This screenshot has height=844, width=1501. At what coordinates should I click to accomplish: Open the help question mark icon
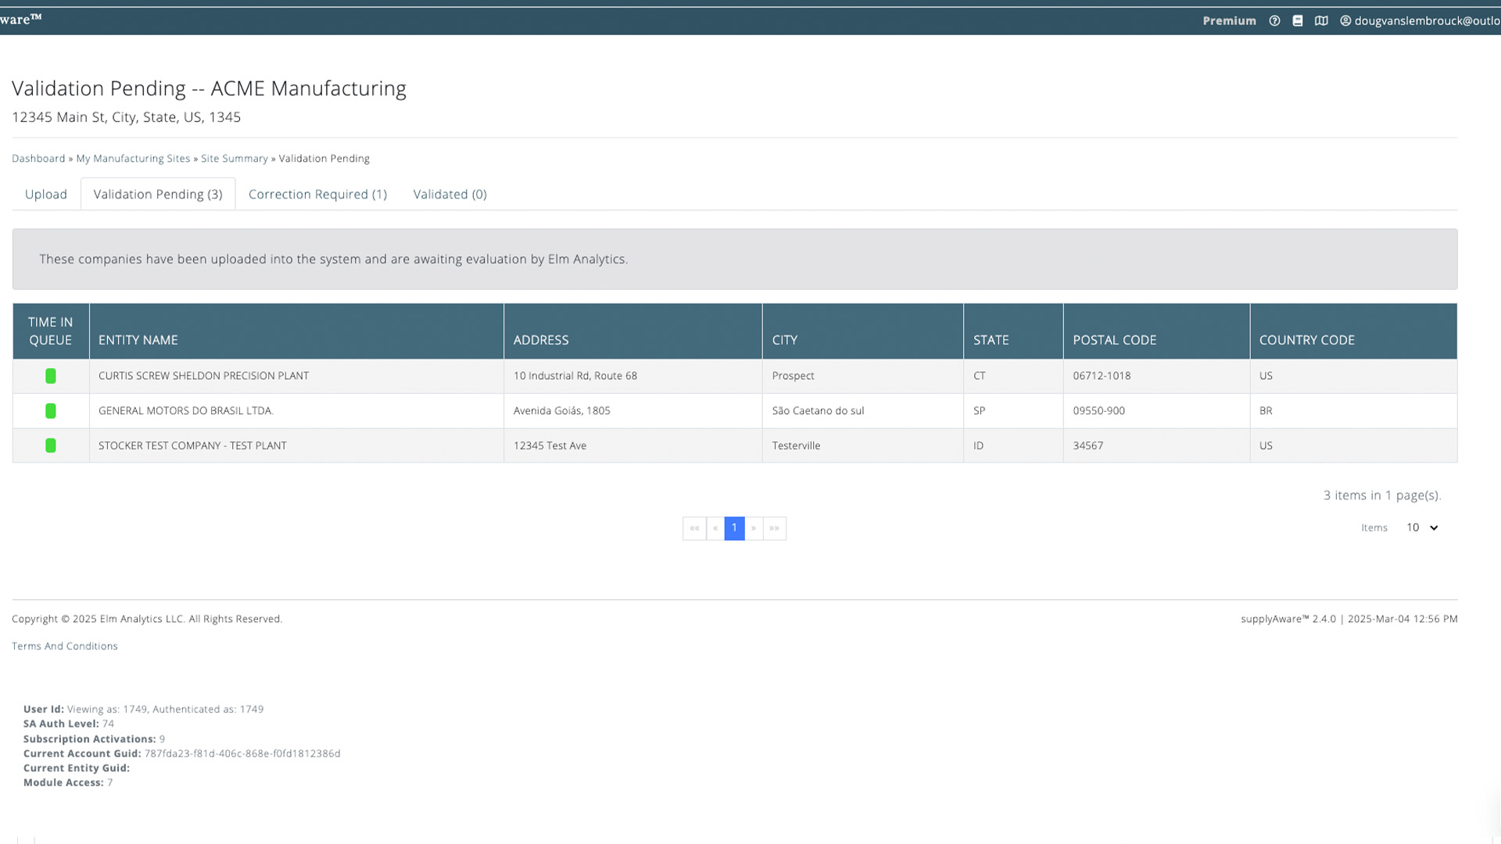(x=1274, y=21)
